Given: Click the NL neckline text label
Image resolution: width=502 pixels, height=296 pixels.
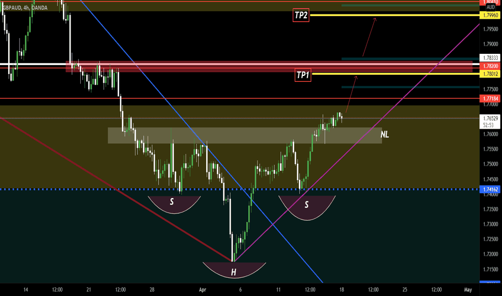Looking at the screenshot, I should coord(385,135).
